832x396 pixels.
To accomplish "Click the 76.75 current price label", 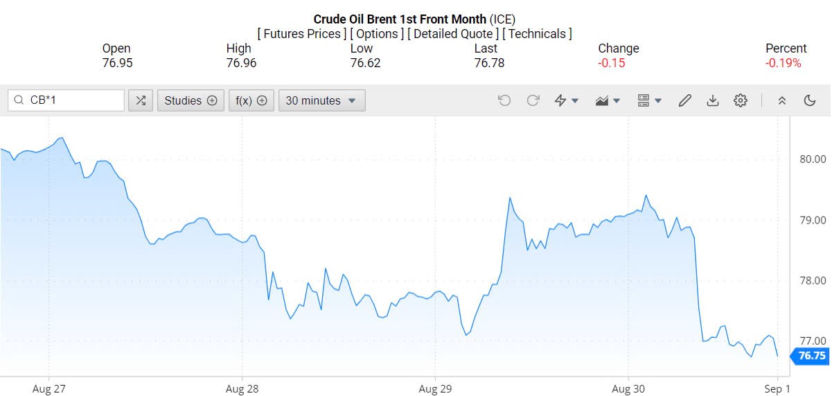I will pyautogui.click(x=811, y=356).
